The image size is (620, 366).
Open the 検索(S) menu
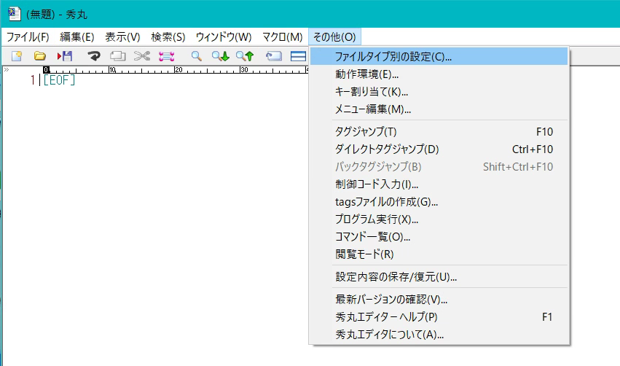click(x=168, y=36)
